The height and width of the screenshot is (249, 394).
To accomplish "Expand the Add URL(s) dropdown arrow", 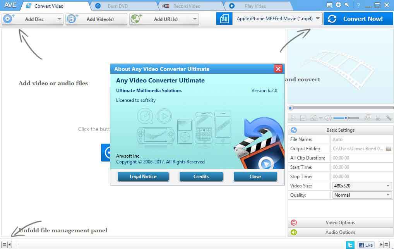I will coord(195,19).
